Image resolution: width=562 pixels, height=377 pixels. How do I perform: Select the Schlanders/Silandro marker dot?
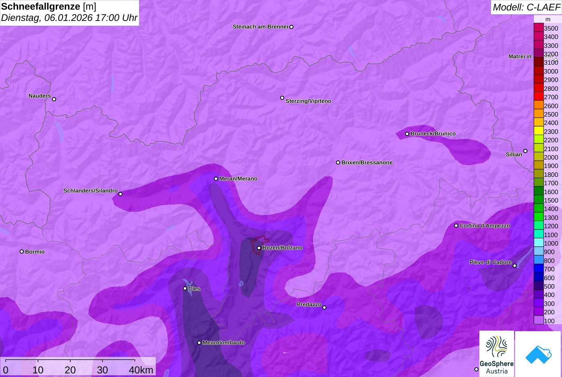(x=120, y=194)
